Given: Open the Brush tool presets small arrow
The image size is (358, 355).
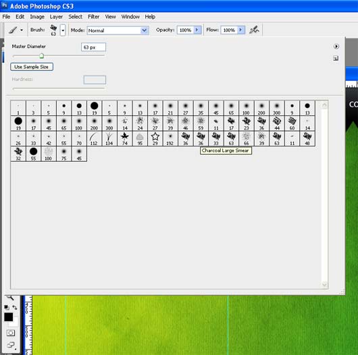Looking at the screenshot, I should pos(22,30).
